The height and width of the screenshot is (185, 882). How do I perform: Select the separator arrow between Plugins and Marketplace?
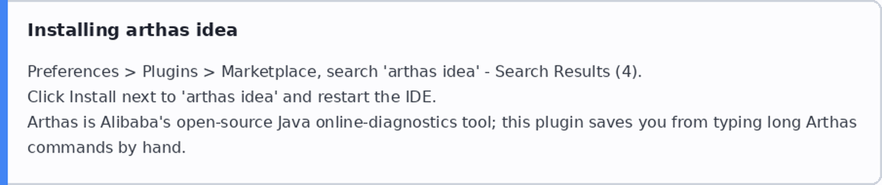(210, 72)
